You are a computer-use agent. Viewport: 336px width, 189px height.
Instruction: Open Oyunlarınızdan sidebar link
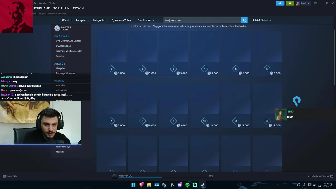point(63,46)
